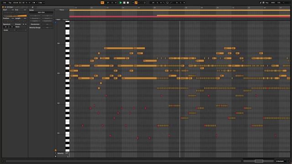Click the Duplicate notes button
Viewport: 292px width, 164px height.
click(x=47, y=21)
